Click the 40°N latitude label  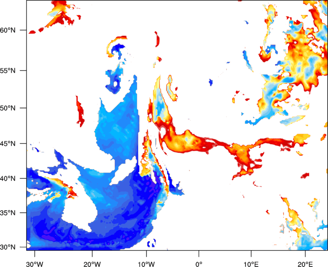pyautogui.click(x=8, y=179)
